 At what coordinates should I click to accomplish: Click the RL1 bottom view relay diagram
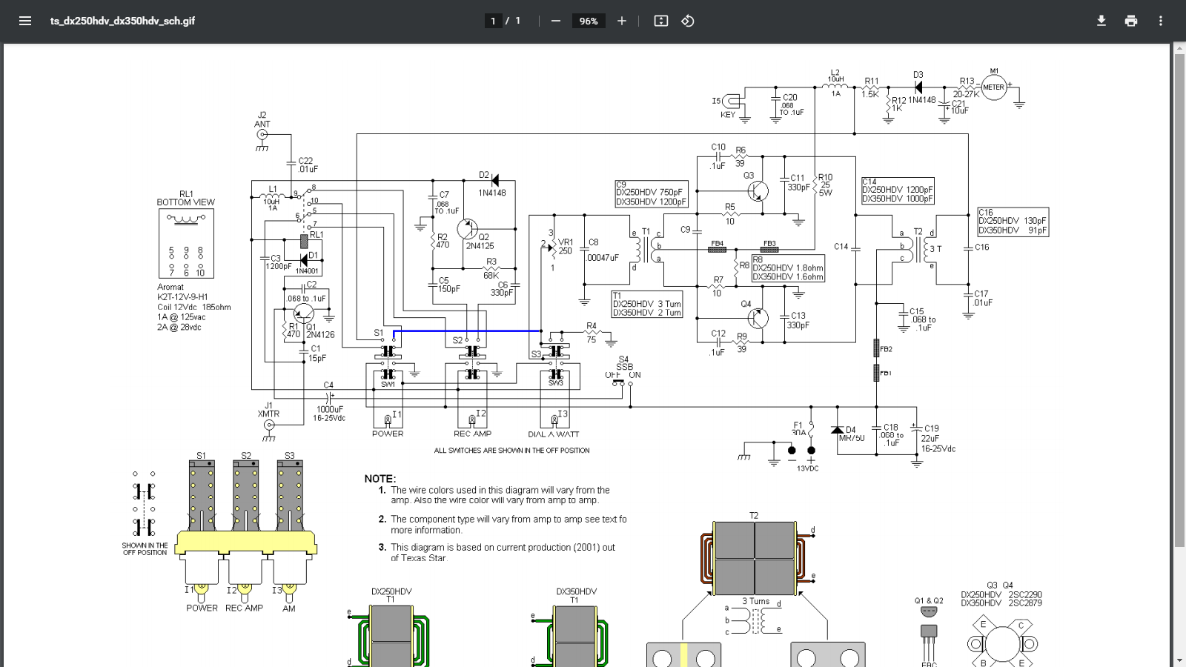click(186, 243)
